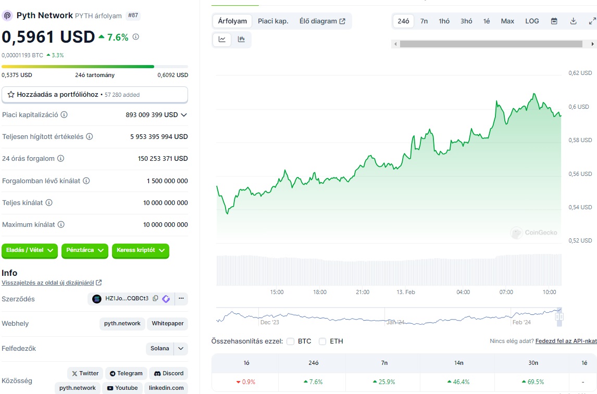Open more contract options (three dots)

click(x=181, y=299)
